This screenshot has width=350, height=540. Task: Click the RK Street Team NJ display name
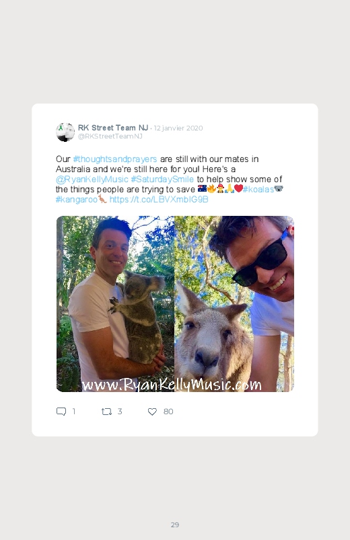tap(113, 128)
